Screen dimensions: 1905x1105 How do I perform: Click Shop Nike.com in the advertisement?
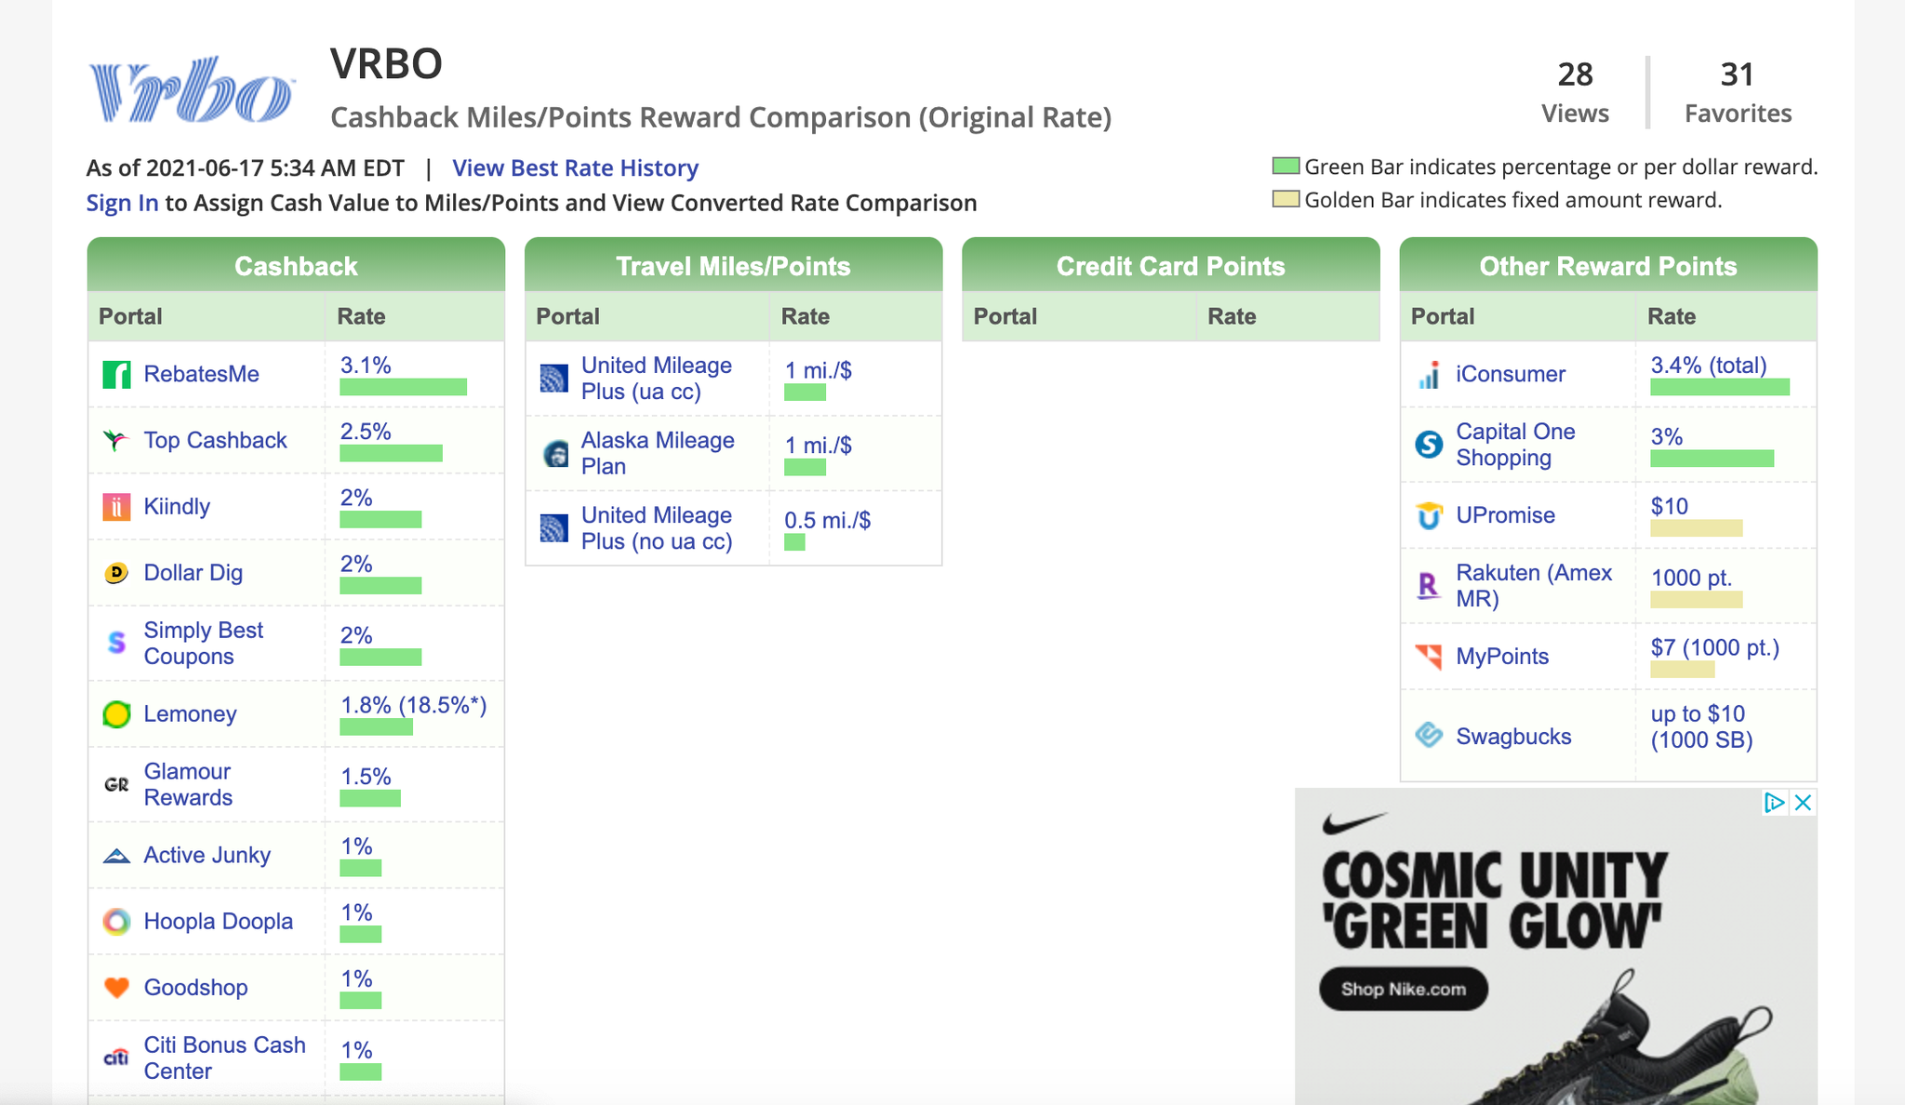1405,989
